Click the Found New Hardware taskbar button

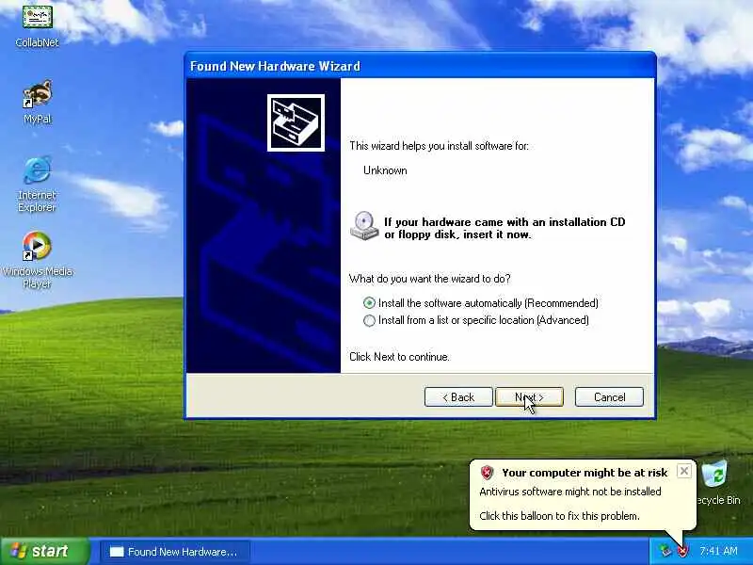click(x=175, y=552)
